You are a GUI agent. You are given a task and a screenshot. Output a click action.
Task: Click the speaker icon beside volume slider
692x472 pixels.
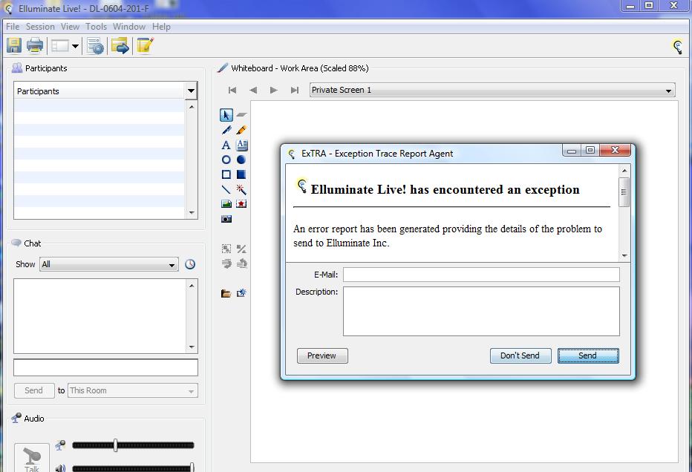tap(60, 468)
